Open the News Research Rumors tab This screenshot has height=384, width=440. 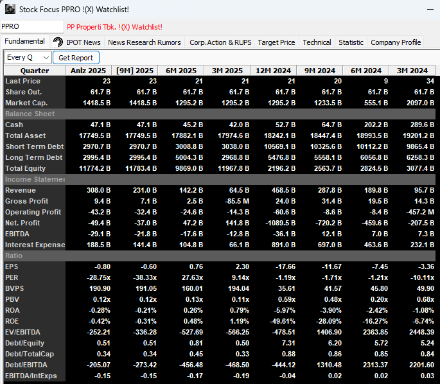click(144, 42)
